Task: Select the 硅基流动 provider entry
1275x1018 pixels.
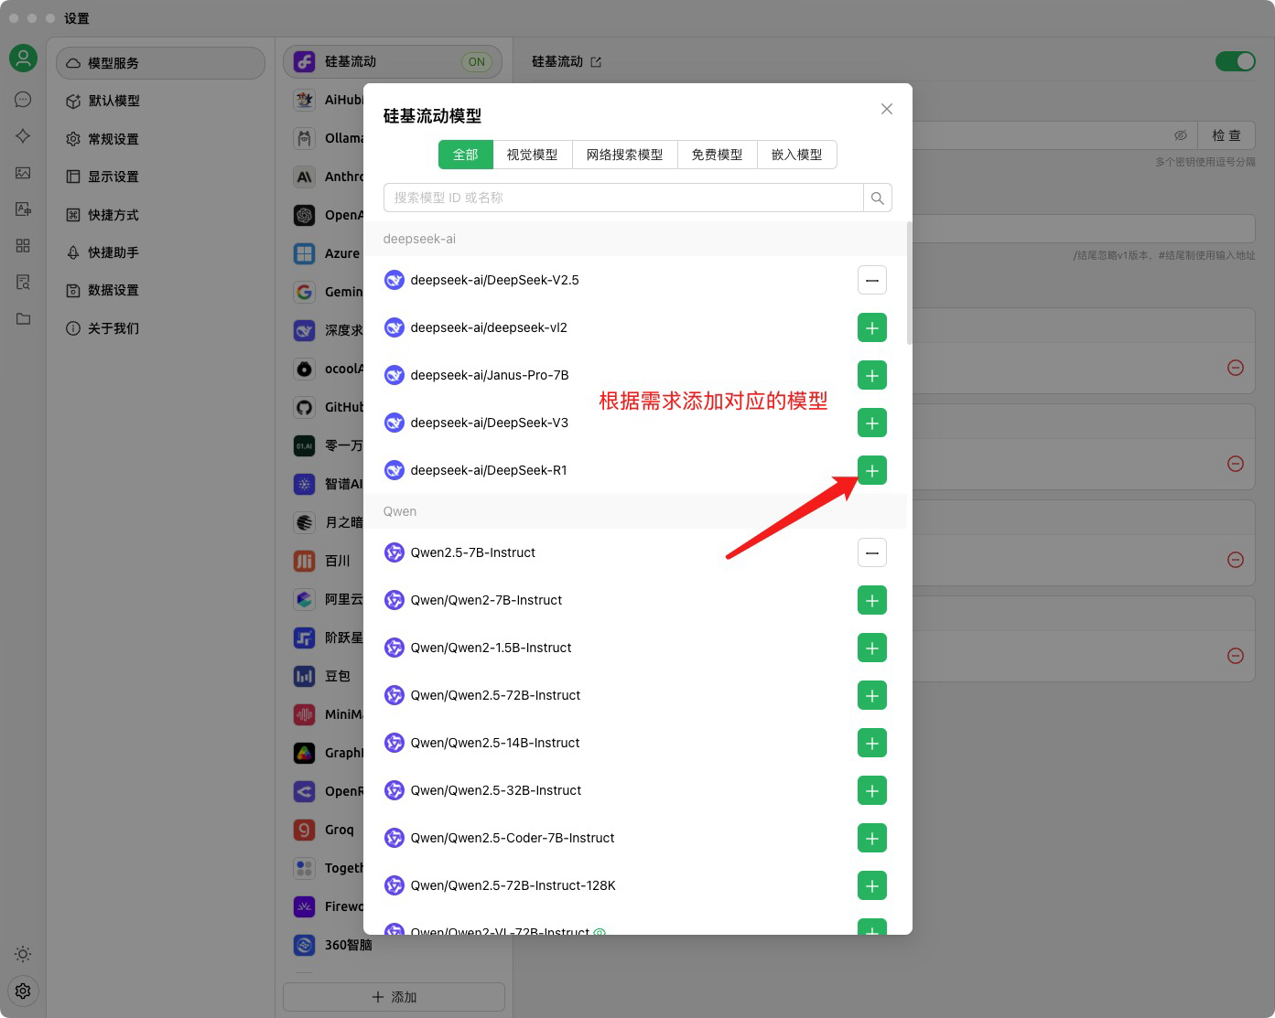Action: click(x=393, y=61)
